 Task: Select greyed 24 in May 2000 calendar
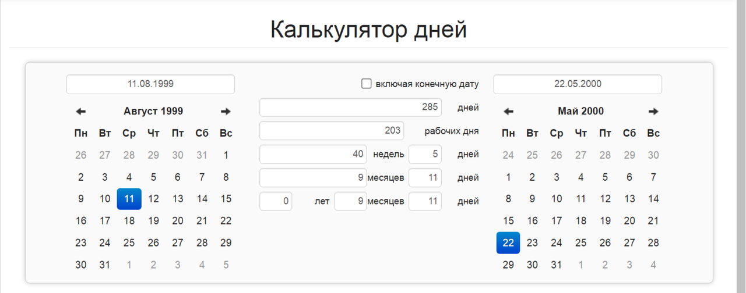[x=508, y=155]
